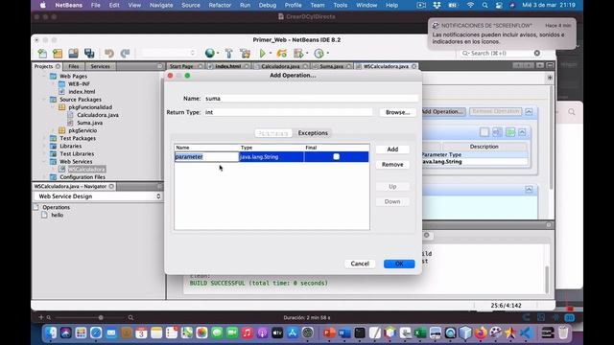Select the WEB-INF folder
The width and height of the screenshot is (614, 345).
pyautogui.click(x=79, y=83)
